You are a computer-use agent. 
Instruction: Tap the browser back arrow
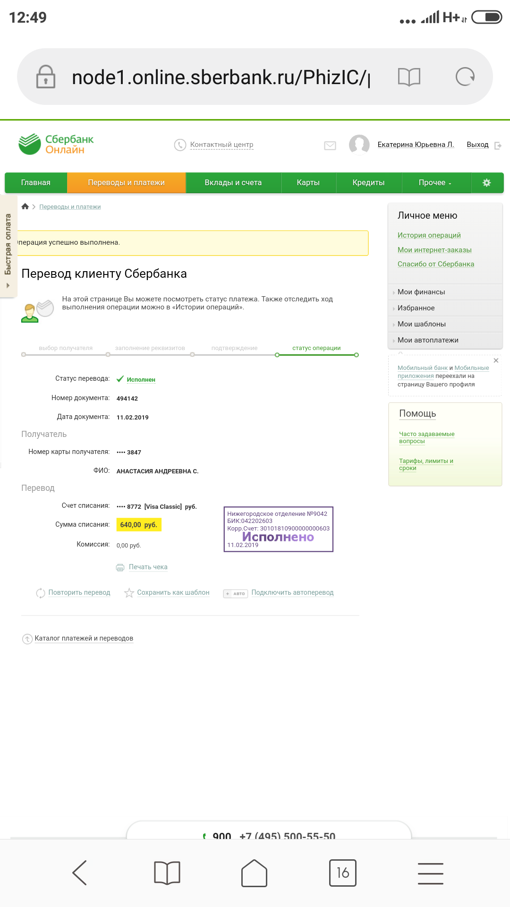click(x=80, y=873)
